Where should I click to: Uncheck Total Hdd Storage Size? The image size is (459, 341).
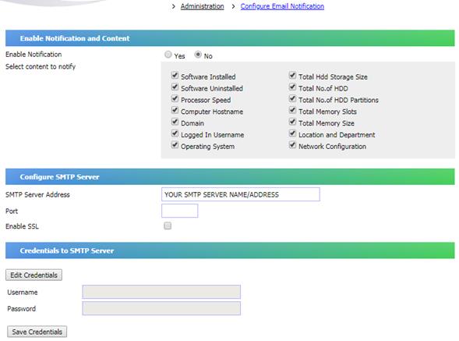tap(292, 76)
